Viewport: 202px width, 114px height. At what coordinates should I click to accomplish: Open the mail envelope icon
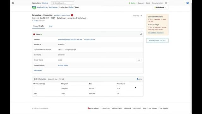[x=13, y=3]
